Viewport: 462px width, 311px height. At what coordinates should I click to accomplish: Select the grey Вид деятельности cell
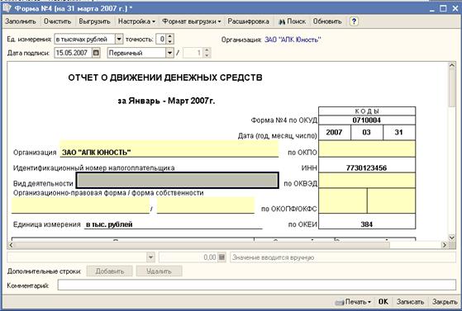click(x=178, y=181)
